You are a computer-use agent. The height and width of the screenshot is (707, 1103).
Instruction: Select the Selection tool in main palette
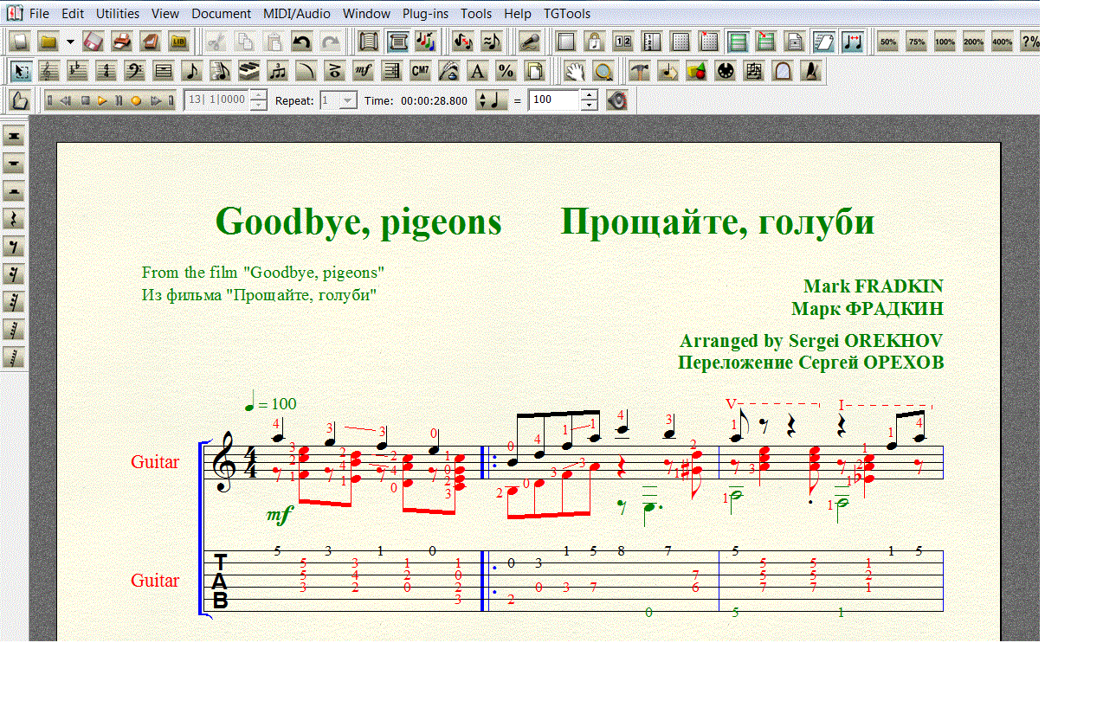point(20,70)
